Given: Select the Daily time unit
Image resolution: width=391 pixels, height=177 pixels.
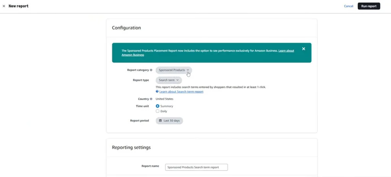Looking at the screenshot, I should click(x=158, y=111).
